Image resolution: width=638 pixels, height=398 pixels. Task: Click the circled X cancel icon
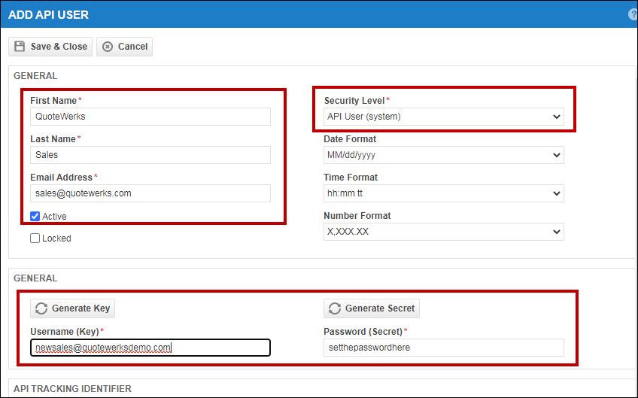[108, 47]
